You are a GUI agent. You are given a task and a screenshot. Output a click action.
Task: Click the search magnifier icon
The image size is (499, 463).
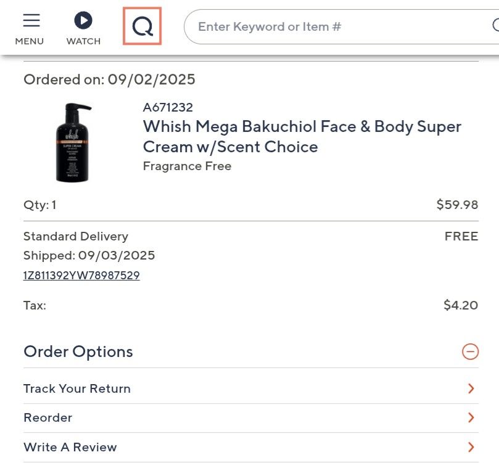coord(495,26)
